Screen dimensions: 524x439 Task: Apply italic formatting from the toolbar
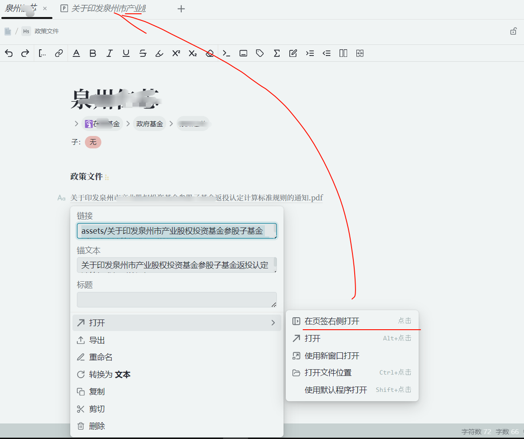(x=109, y=53)
